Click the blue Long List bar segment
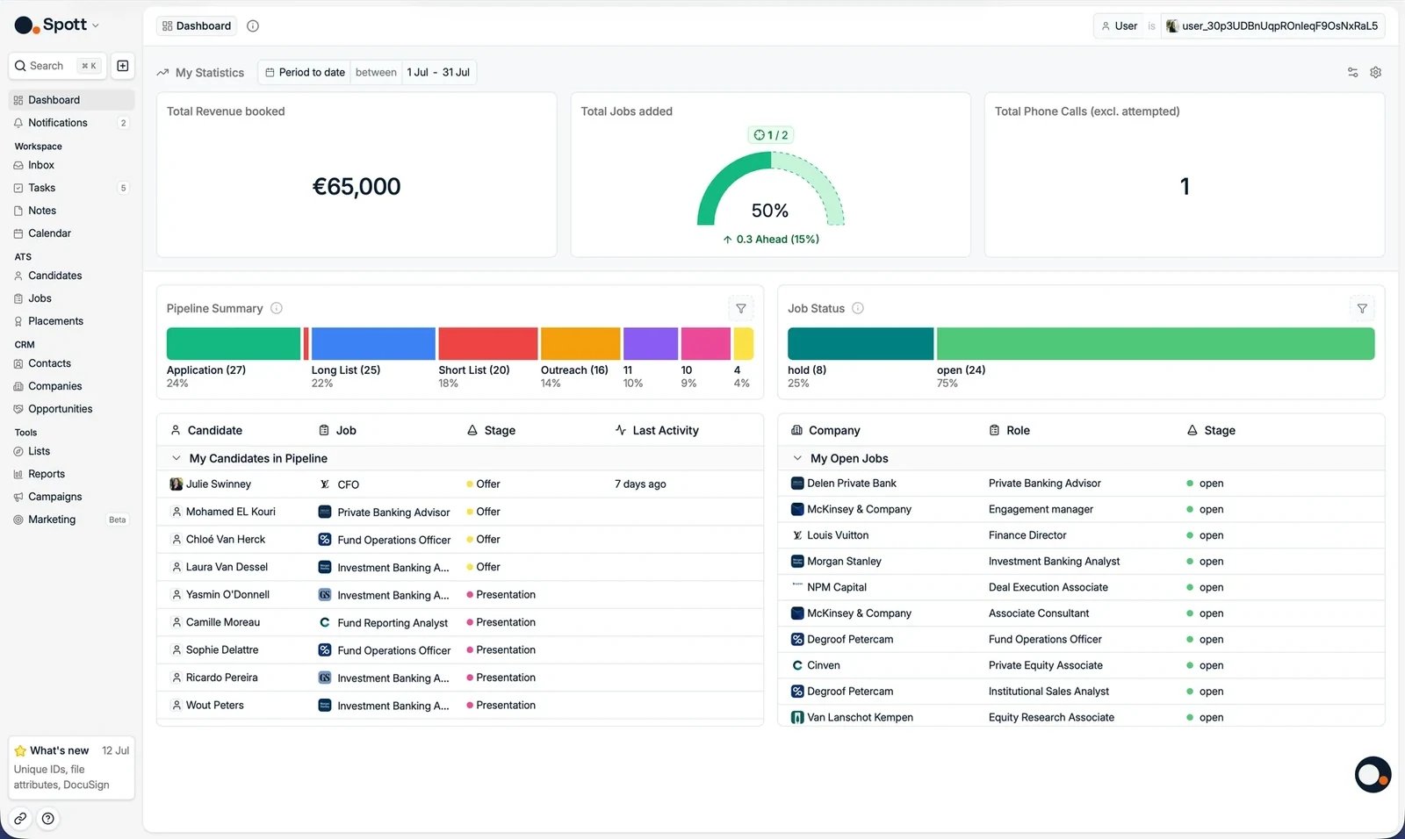The image size is (1405, 839). [373, 344]
